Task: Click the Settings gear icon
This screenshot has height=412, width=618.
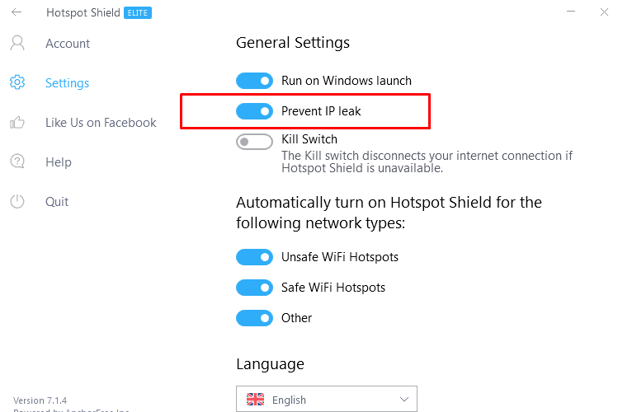Action: tap(17, 82)
